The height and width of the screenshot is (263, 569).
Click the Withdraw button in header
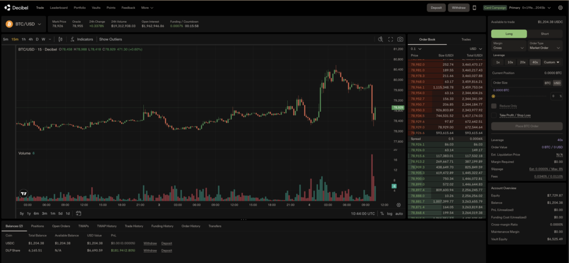(458, 8)
